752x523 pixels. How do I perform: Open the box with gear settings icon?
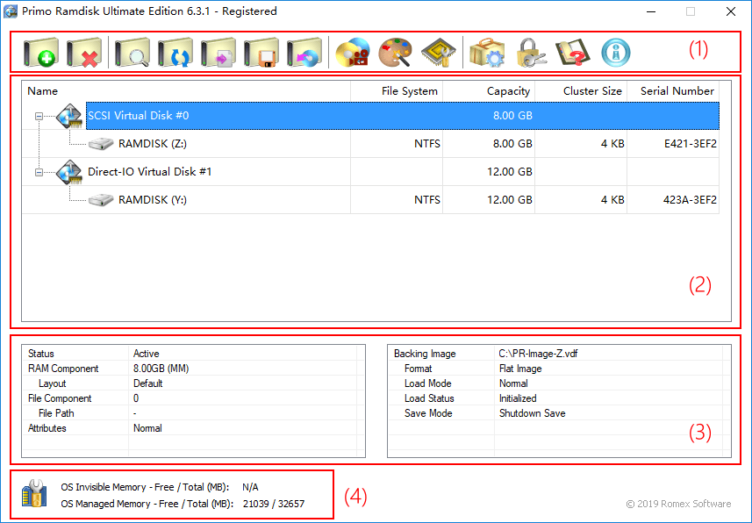487,53
